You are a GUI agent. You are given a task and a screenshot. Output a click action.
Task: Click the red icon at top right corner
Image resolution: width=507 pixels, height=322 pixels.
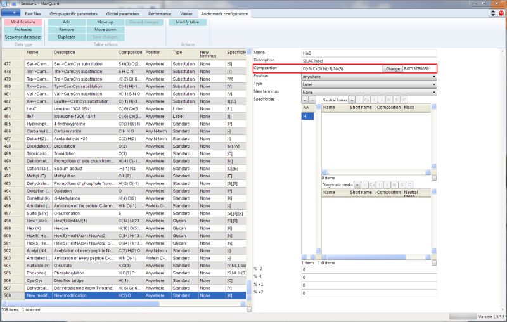[501, 13]
